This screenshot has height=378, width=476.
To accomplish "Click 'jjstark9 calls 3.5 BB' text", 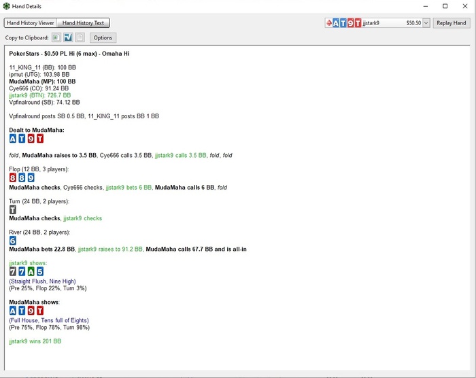I will click(x=181, y=156).
